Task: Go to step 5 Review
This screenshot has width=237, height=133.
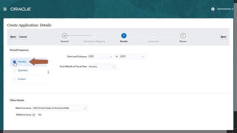Action: tap(183, 36)
